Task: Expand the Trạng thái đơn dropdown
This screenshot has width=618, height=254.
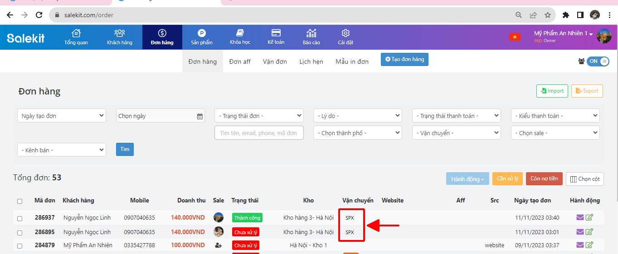Action: pyautogui.click(x=259, y=116)
